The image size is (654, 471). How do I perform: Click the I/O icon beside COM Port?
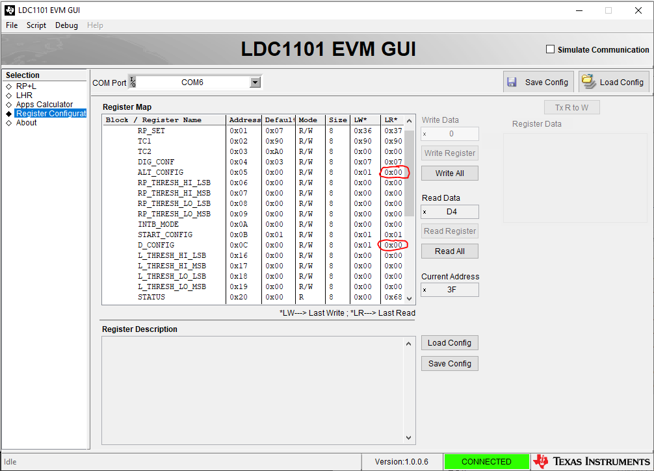133,82
